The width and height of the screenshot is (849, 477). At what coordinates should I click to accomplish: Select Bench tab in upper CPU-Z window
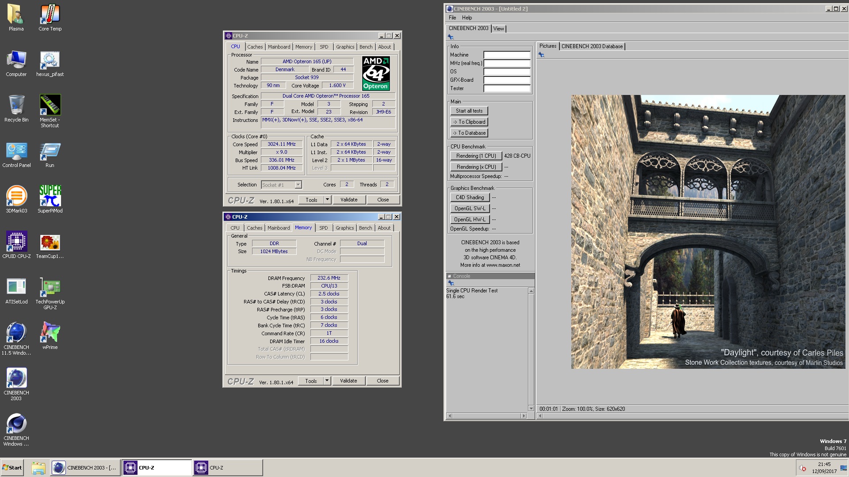tap(366, 47)
